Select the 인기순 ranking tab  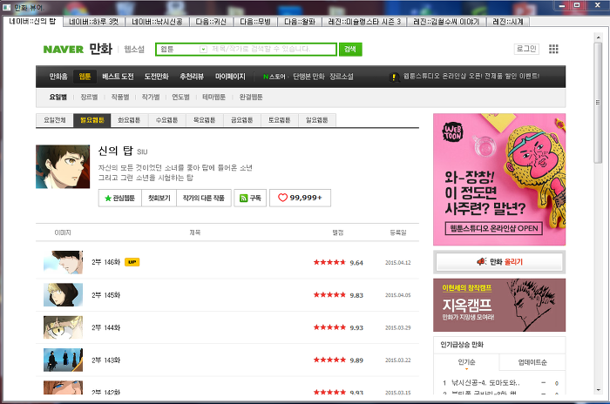click(466, 362)
